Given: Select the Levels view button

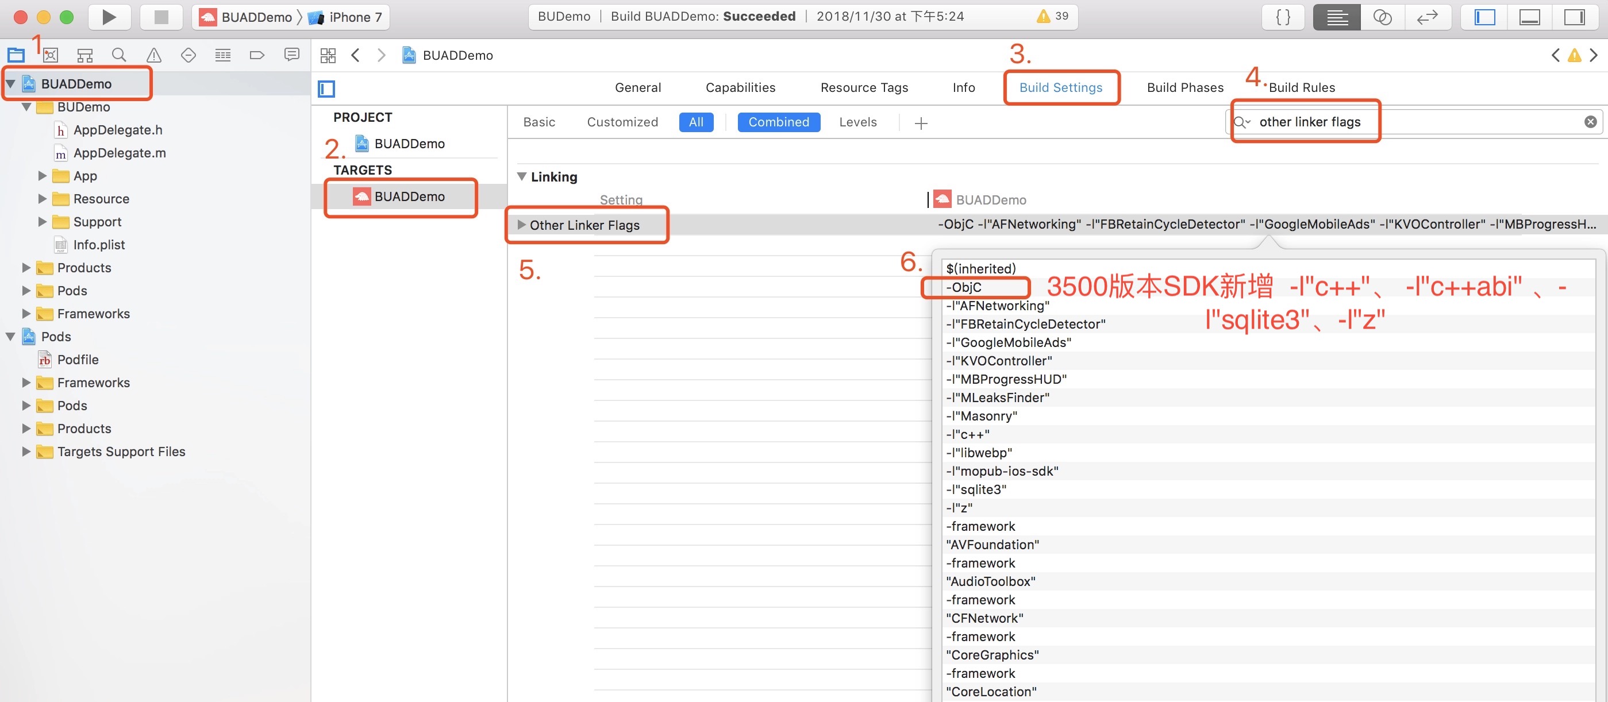Looking at the screenshot, I should pyautogui.click(x=857, y=122).
